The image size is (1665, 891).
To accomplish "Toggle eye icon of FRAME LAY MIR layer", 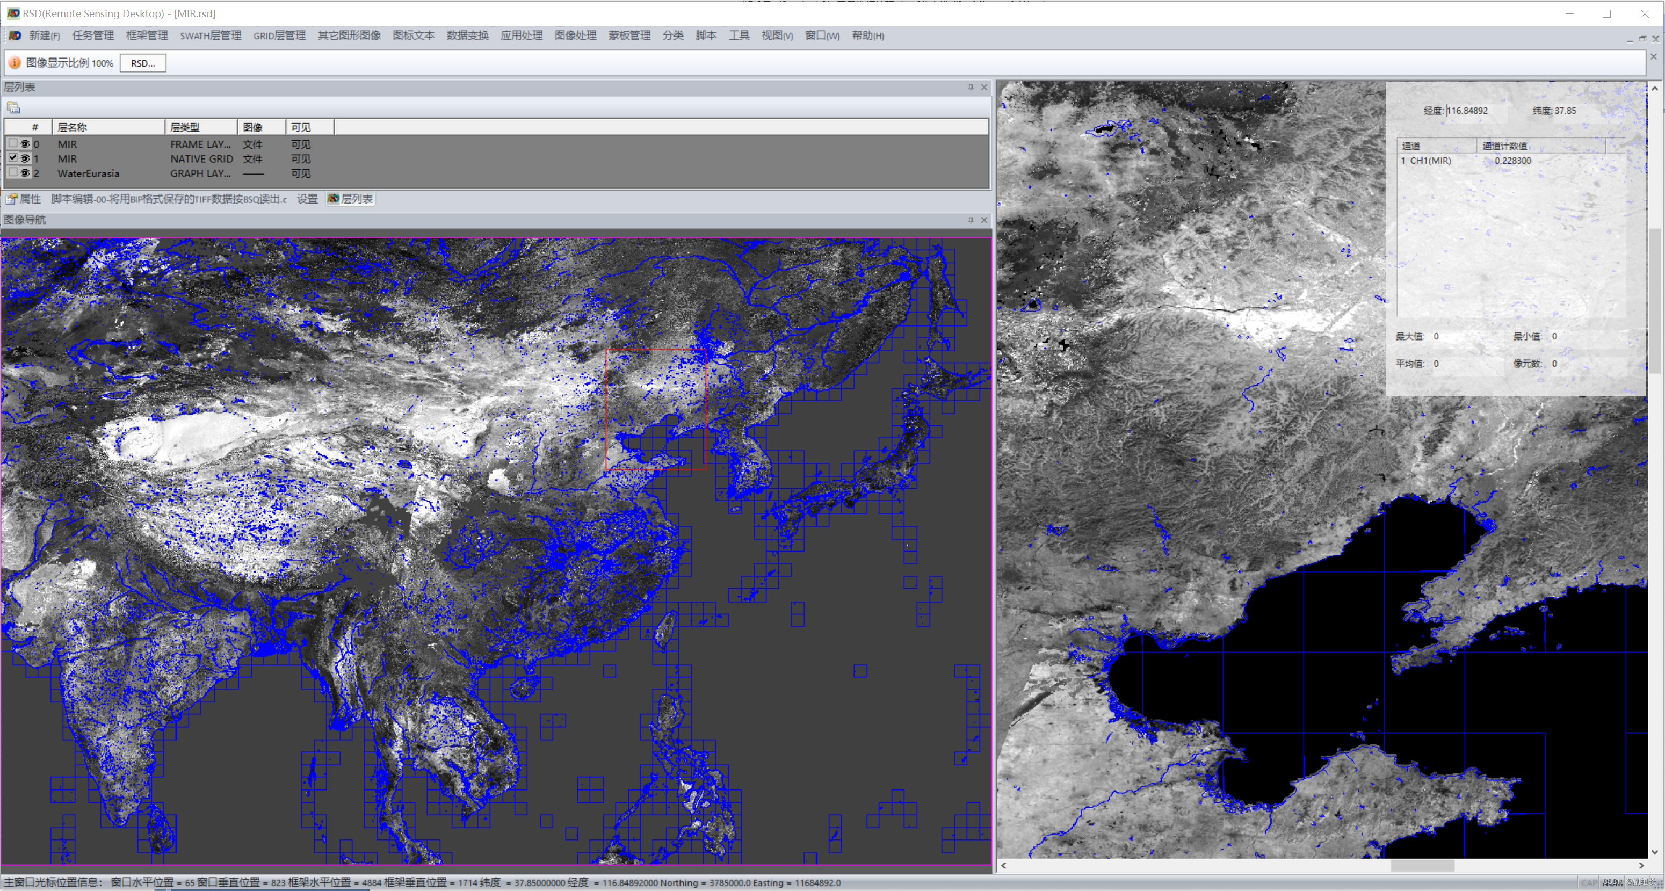I will coord(25,144).
